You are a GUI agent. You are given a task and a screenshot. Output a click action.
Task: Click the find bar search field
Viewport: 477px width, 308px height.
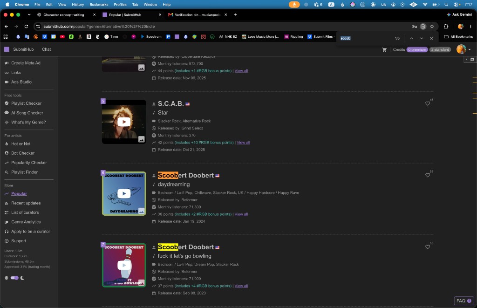tap(365, 38)
